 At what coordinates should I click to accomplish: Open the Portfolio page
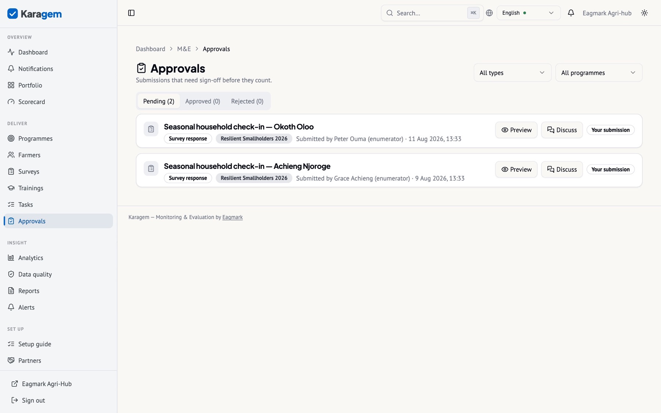(58, 85)
